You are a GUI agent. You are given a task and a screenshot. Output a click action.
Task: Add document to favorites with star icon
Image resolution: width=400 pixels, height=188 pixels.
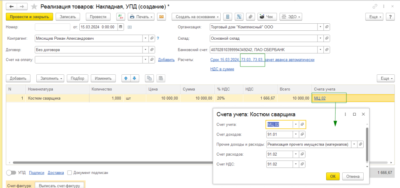pyautogui.click(x=35, y=7)
